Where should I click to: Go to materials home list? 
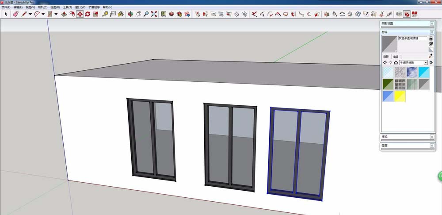point(396,63)
